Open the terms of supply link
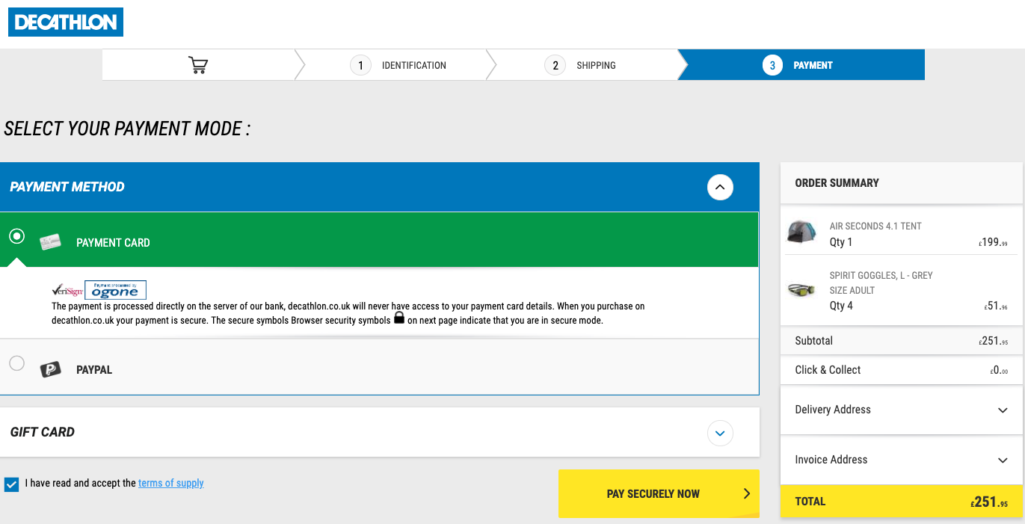The width and height of the screenshot is (1025, 524). (x=170, y=484)
